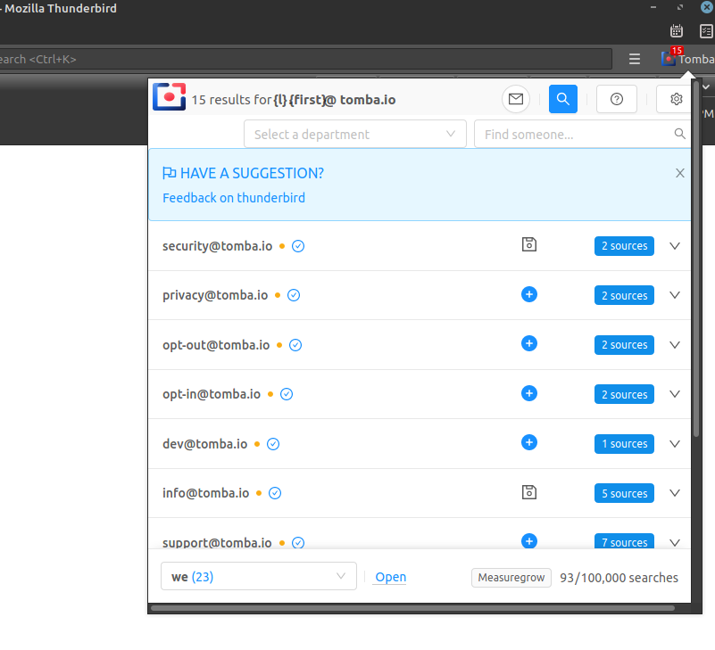This screenshot has width=715, height=650.
Task: Open the settings gear button
Action: point(676,99)
